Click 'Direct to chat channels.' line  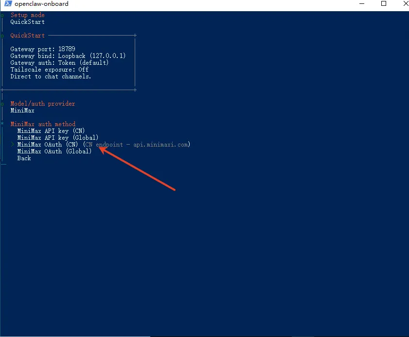(51, 76)
